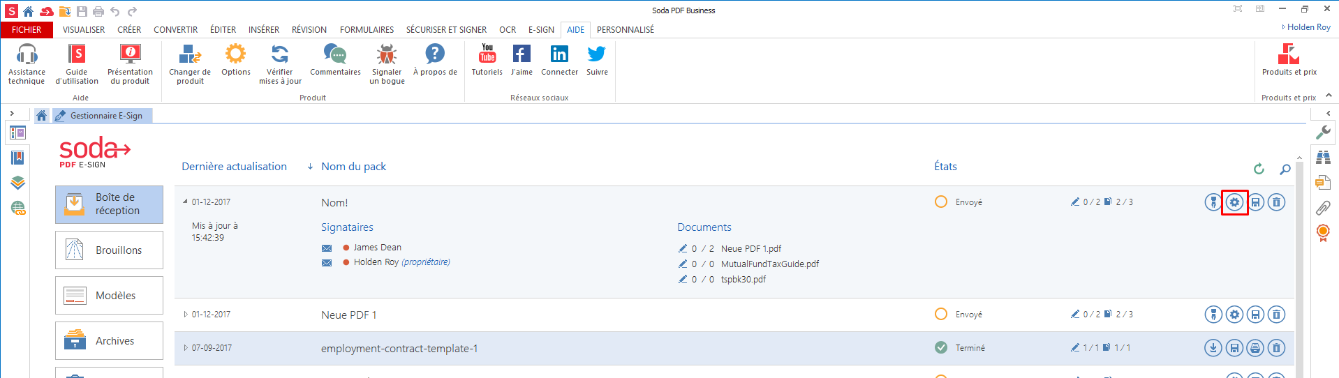Click Signaler un bogue icon
Image resolution: width=1339 pixels, height=378 pixels.
click(x=387, y=54)
